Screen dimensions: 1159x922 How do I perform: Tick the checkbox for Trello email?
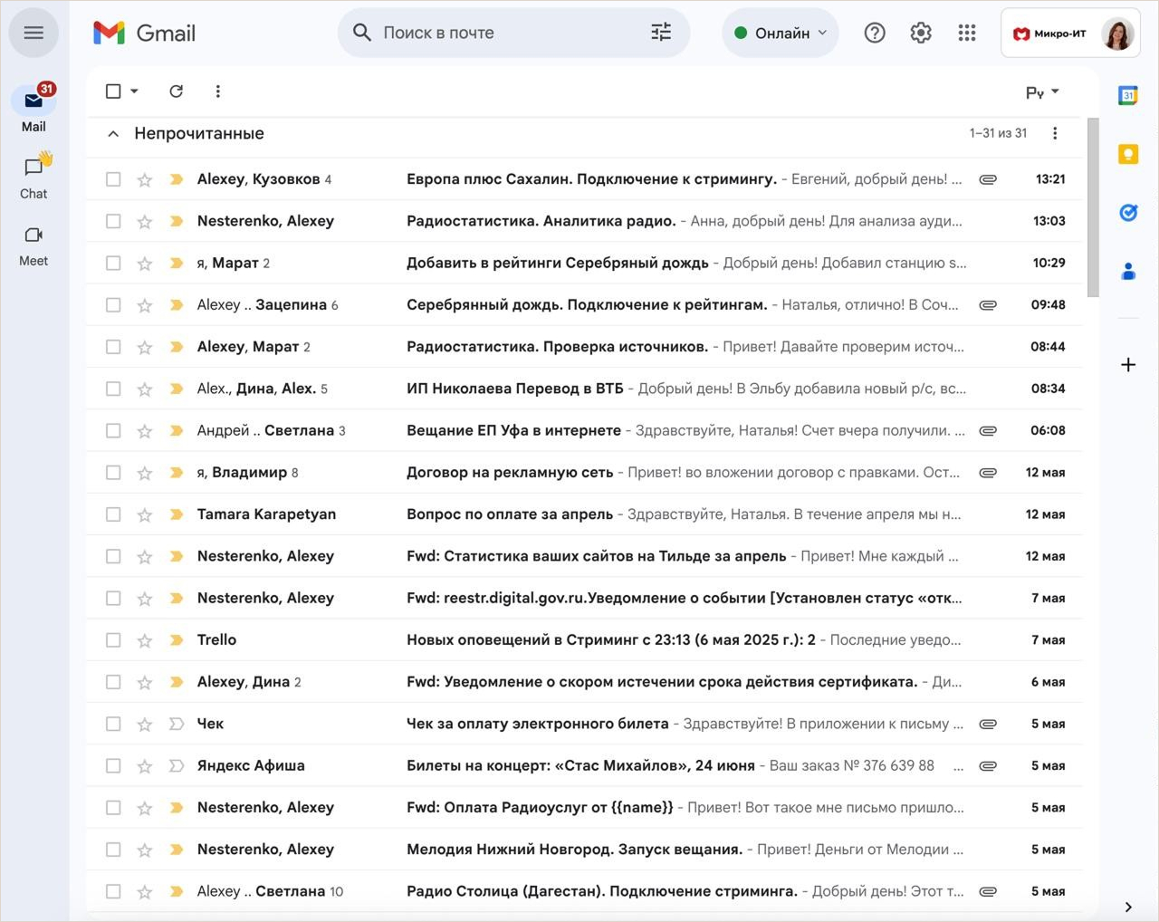(113, 640)
